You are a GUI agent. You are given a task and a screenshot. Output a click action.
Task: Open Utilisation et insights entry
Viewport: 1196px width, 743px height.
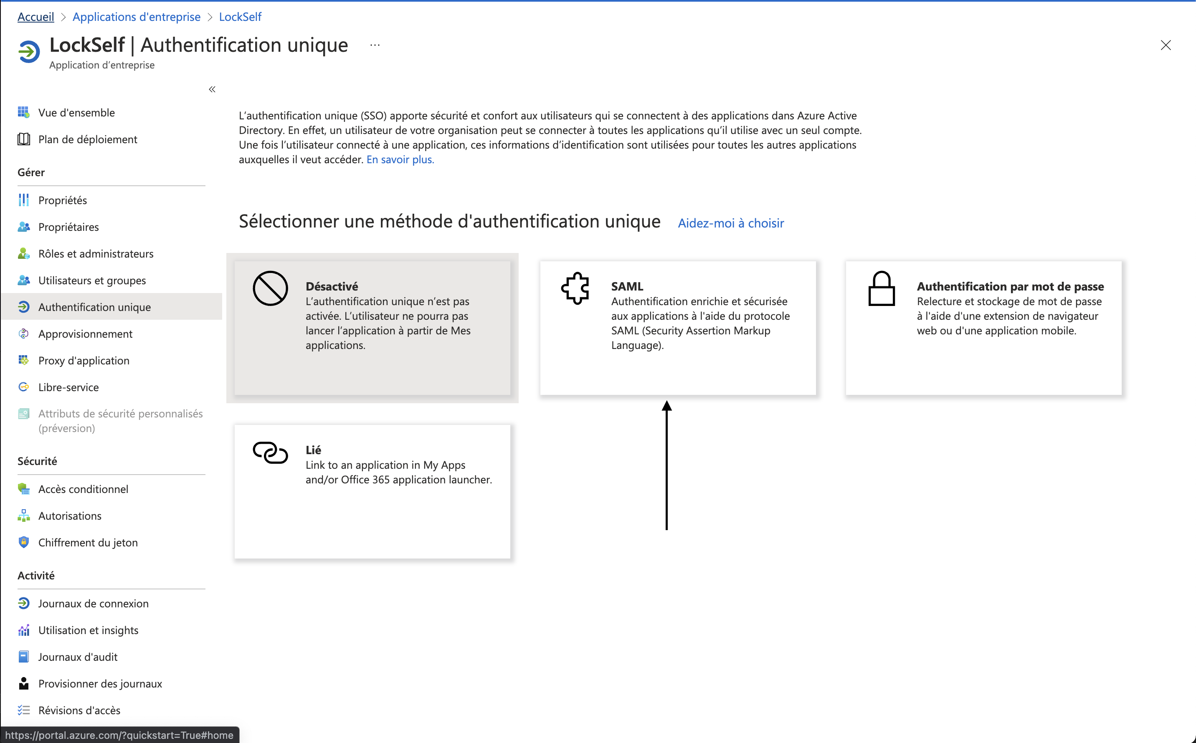pos(88,629)
